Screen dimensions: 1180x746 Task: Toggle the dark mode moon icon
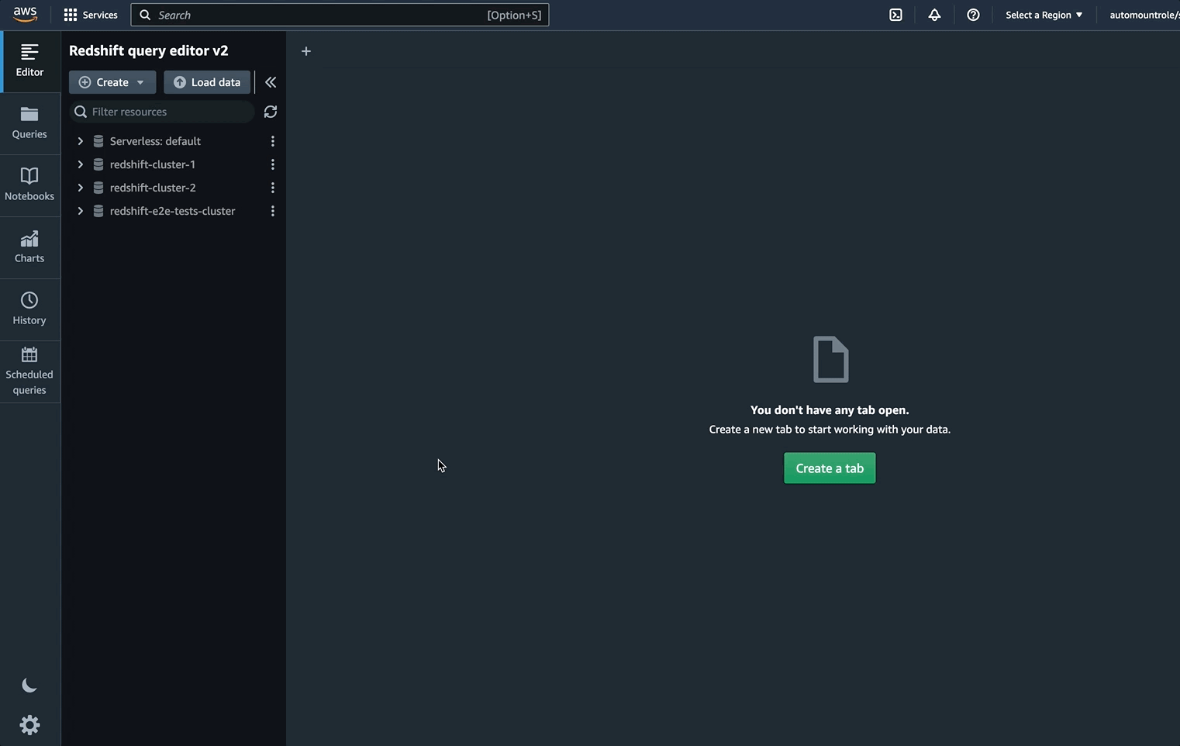coord(29,686)
